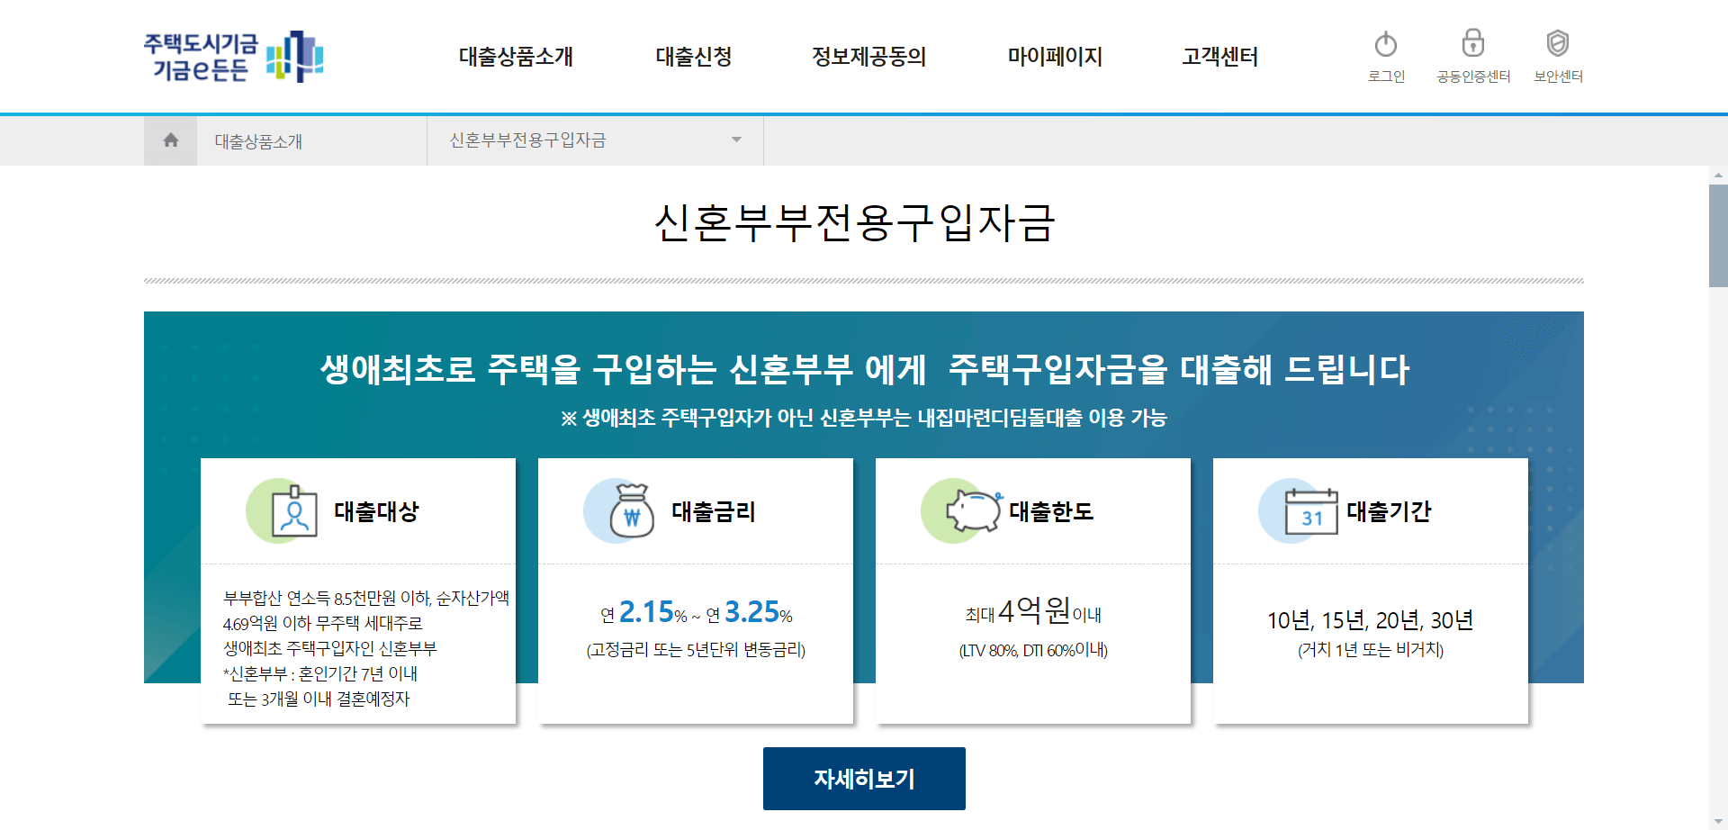Click the 연 3.25% rate value

(x=749, y=612)
